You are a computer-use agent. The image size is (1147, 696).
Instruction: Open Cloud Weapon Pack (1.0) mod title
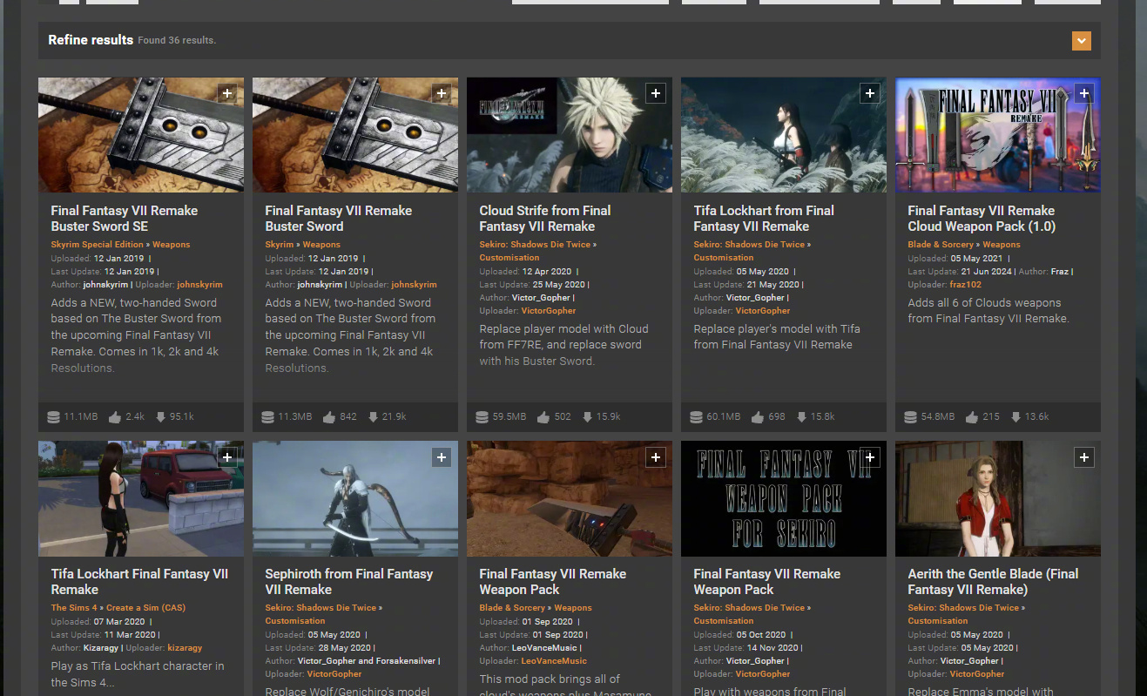tap(982, 219)
